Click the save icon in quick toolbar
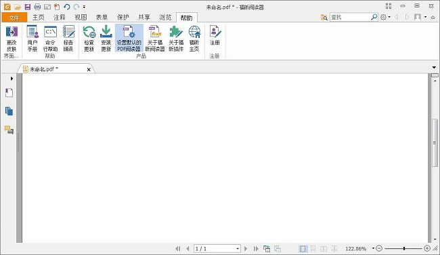The image size is (440, 255). [x=28, y=7]
